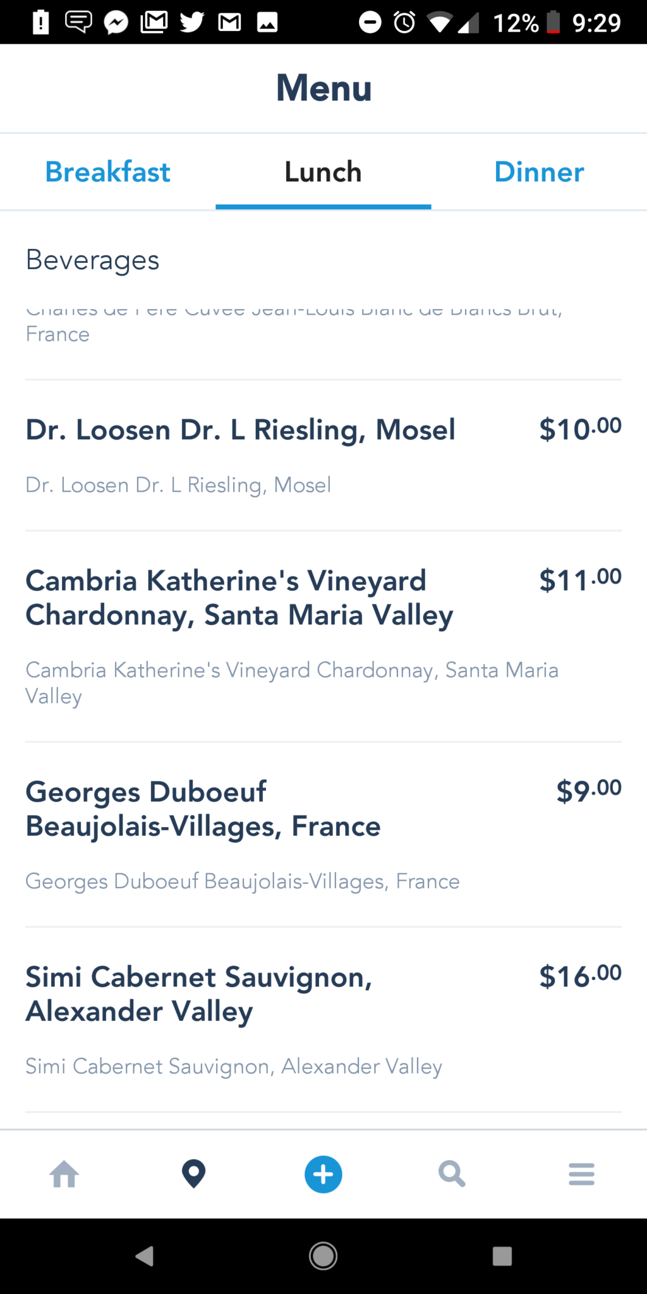Tap the $11.00 Chardonnay price
This screenshot has height=1294, width=647.
tap(580, 579)
